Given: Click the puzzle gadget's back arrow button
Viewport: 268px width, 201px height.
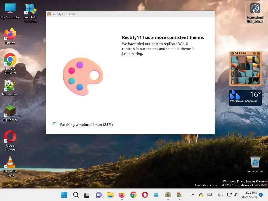Looking at the screenshot, I should tap(232, 53).
